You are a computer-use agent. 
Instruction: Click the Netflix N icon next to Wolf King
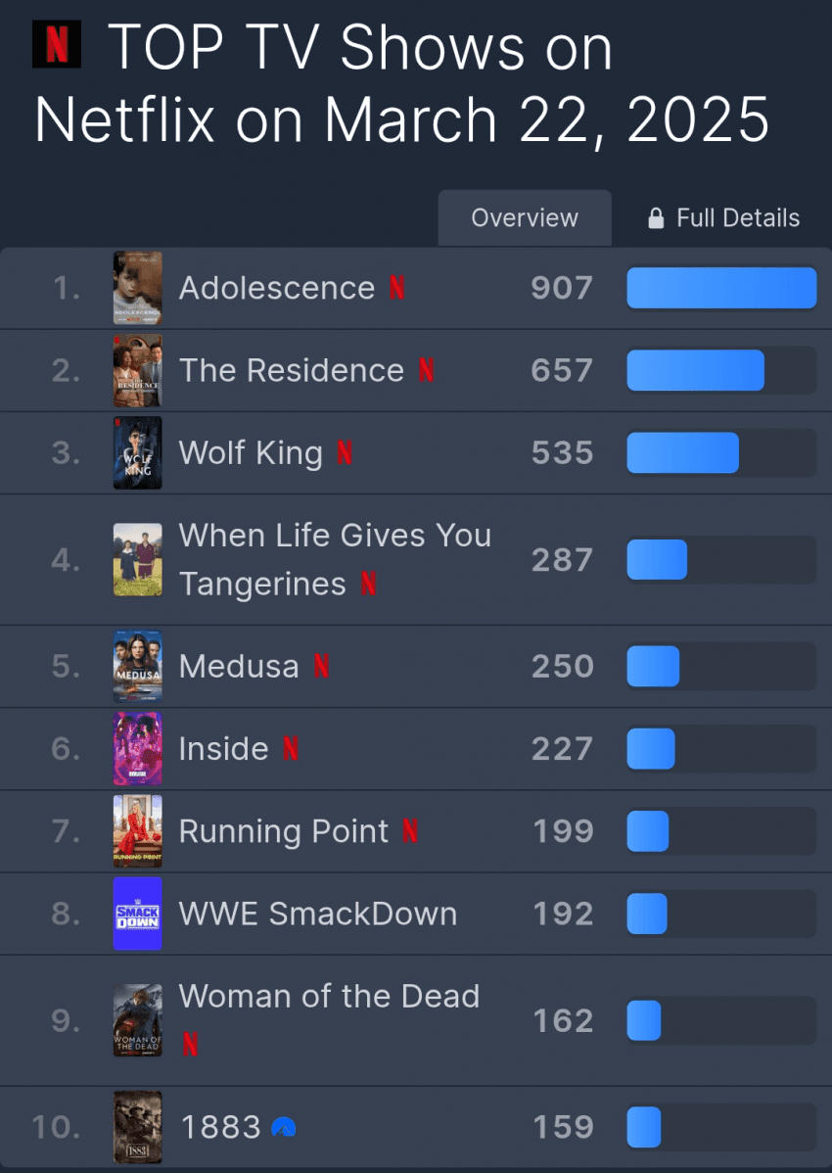[x=345, y=451]
